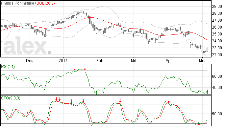Viewport: 227px width, 127px height.
Task: Click the 27,00 price axis value
Action: point(217,20)
